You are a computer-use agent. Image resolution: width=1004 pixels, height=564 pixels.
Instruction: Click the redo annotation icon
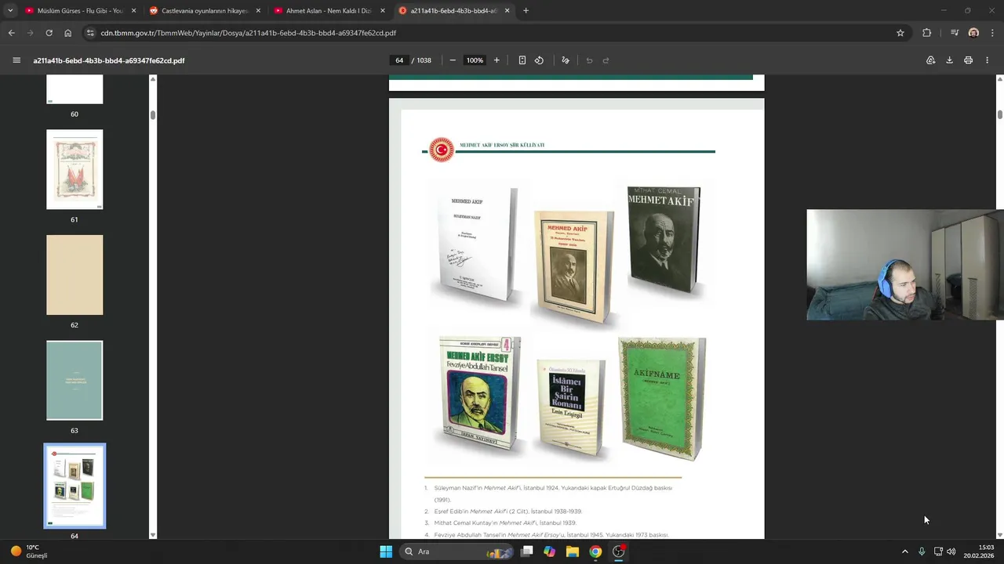tap(606, 60)
